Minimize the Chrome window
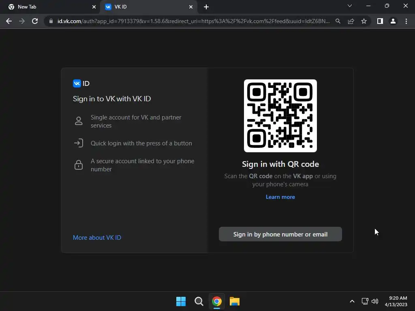 point(368,6)
